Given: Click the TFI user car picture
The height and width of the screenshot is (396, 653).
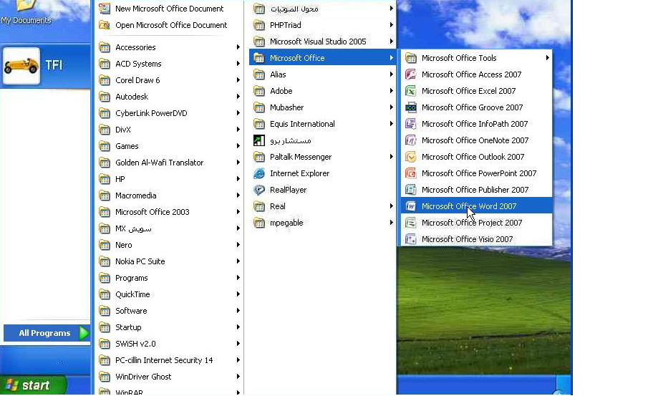Looking at the screenshot, I should 21,66.
